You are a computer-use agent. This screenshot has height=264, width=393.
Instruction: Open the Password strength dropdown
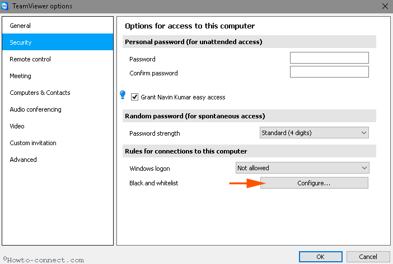(x=314, y=133)
